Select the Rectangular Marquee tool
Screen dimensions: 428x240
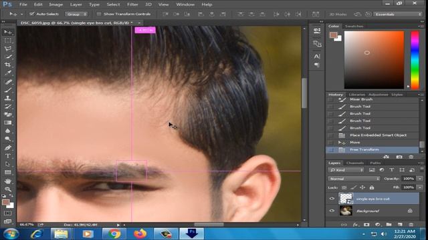point(7,40)
